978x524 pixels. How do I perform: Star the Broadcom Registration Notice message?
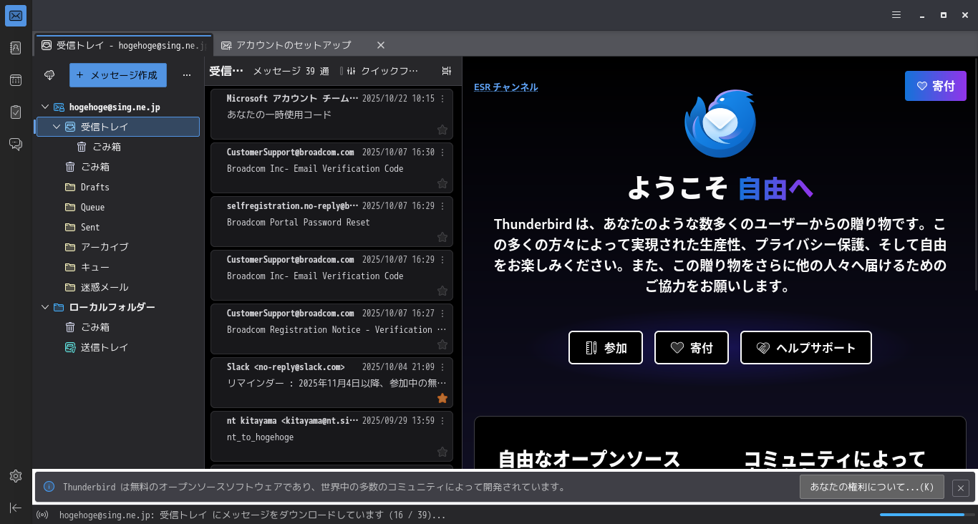click(x=442, y=344)
